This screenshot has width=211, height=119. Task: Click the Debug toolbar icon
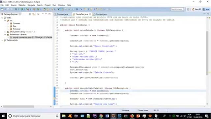click(16, 9)
